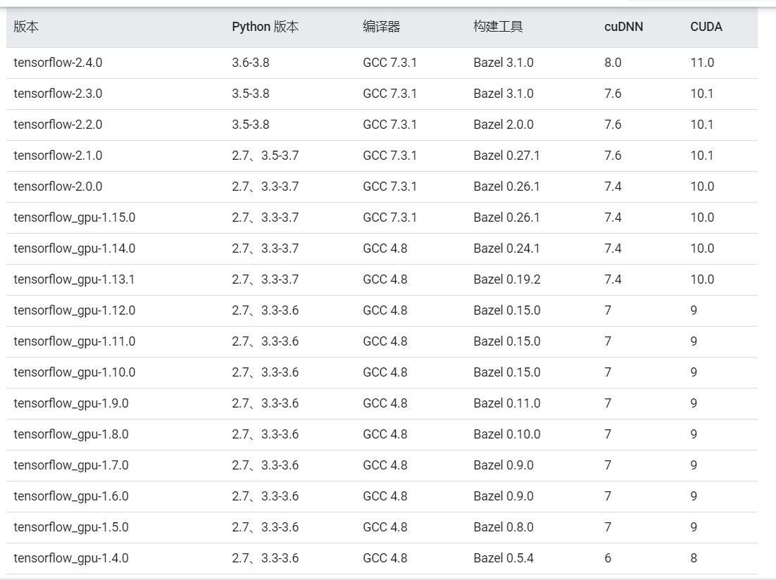Click the cuDNN column header
The height and width of the screenshot is (580, 776).
pos(624,27)
